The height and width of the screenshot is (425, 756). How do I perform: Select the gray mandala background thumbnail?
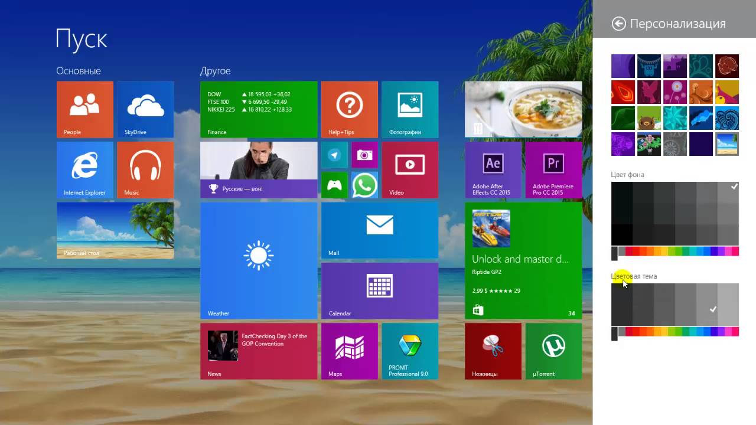(x=675, y=144)
